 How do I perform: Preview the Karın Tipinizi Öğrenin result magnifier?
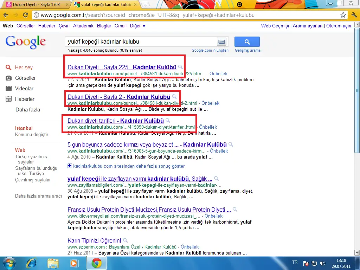125,240
